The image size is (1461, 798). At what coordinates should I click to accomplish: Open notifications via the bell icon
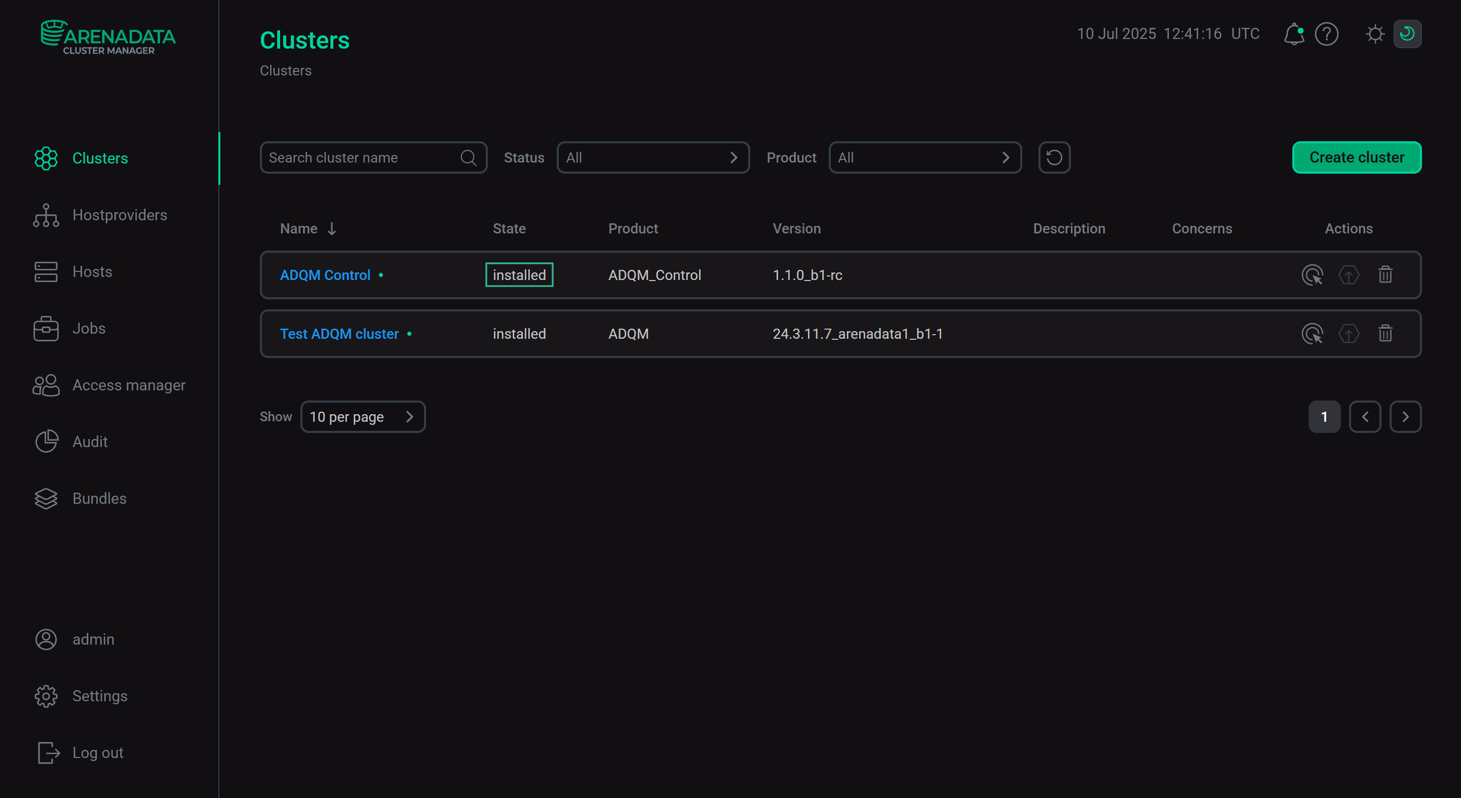tap(1294, 34)
